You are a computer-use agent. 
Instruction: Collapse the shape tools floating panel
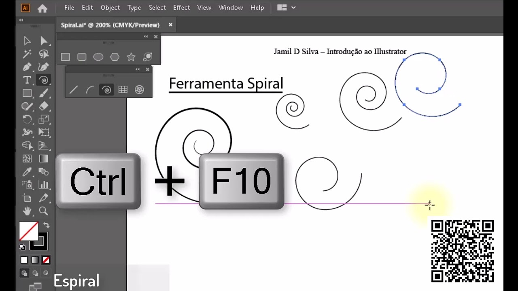coord(146,36)
